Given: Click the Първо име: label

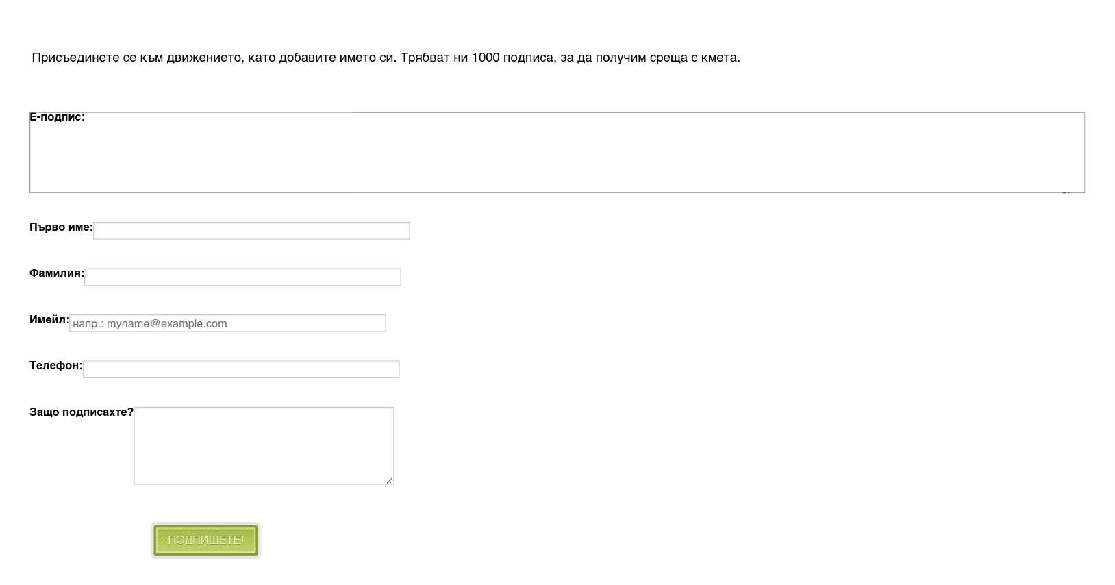Looking at the screenshot, I should coord(61,227).
